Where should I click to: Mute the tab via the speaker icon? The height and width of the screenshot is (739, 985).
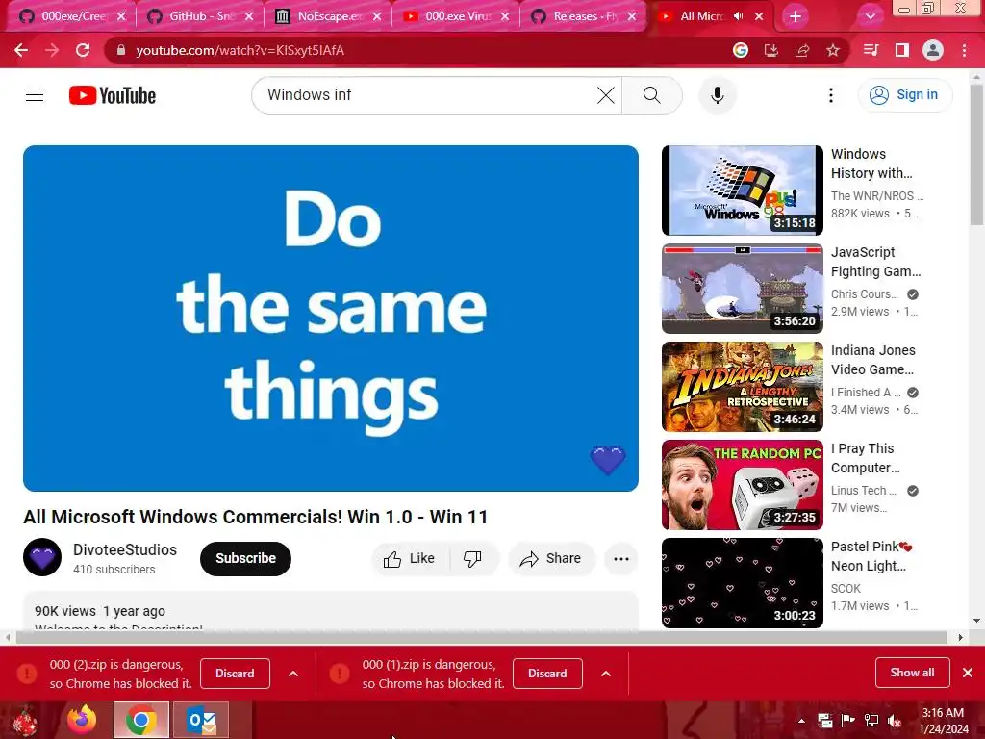738,16
